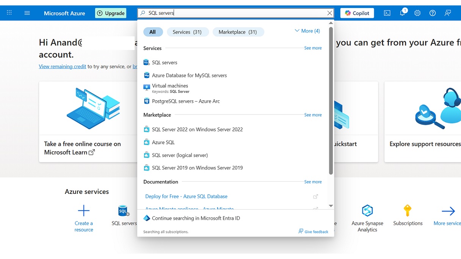Select the All filter pill
461x259 pixels.
pyautogui.click(x=152, y=32)
